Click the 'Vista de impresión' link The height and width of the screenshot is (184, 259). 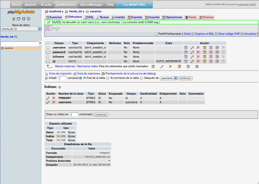60,73
